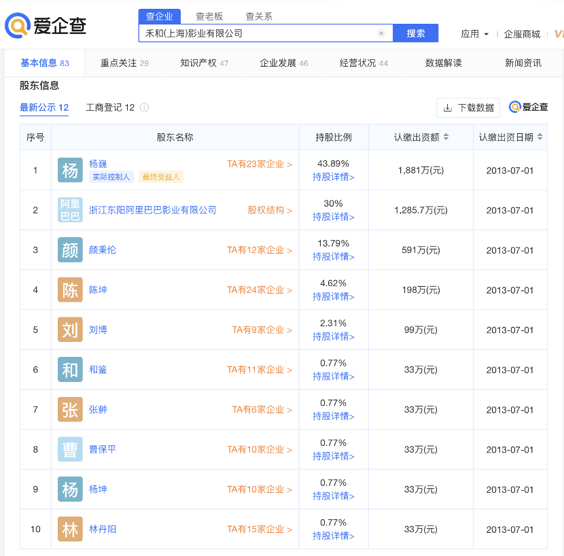Viewport: 564px width, 556px height.
Task: Open 股权结构 for the Alibaba shareholder
Action: click(x=268, y=210)
